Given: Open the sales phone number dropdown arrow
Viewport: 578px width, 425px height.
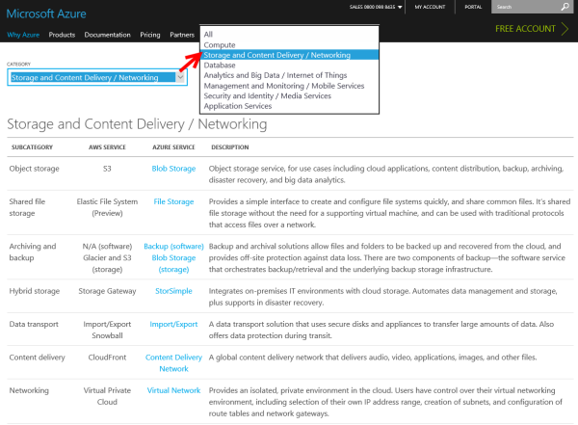Looking at the screenshot, I should pyautogui.click(x=400, y=7).
